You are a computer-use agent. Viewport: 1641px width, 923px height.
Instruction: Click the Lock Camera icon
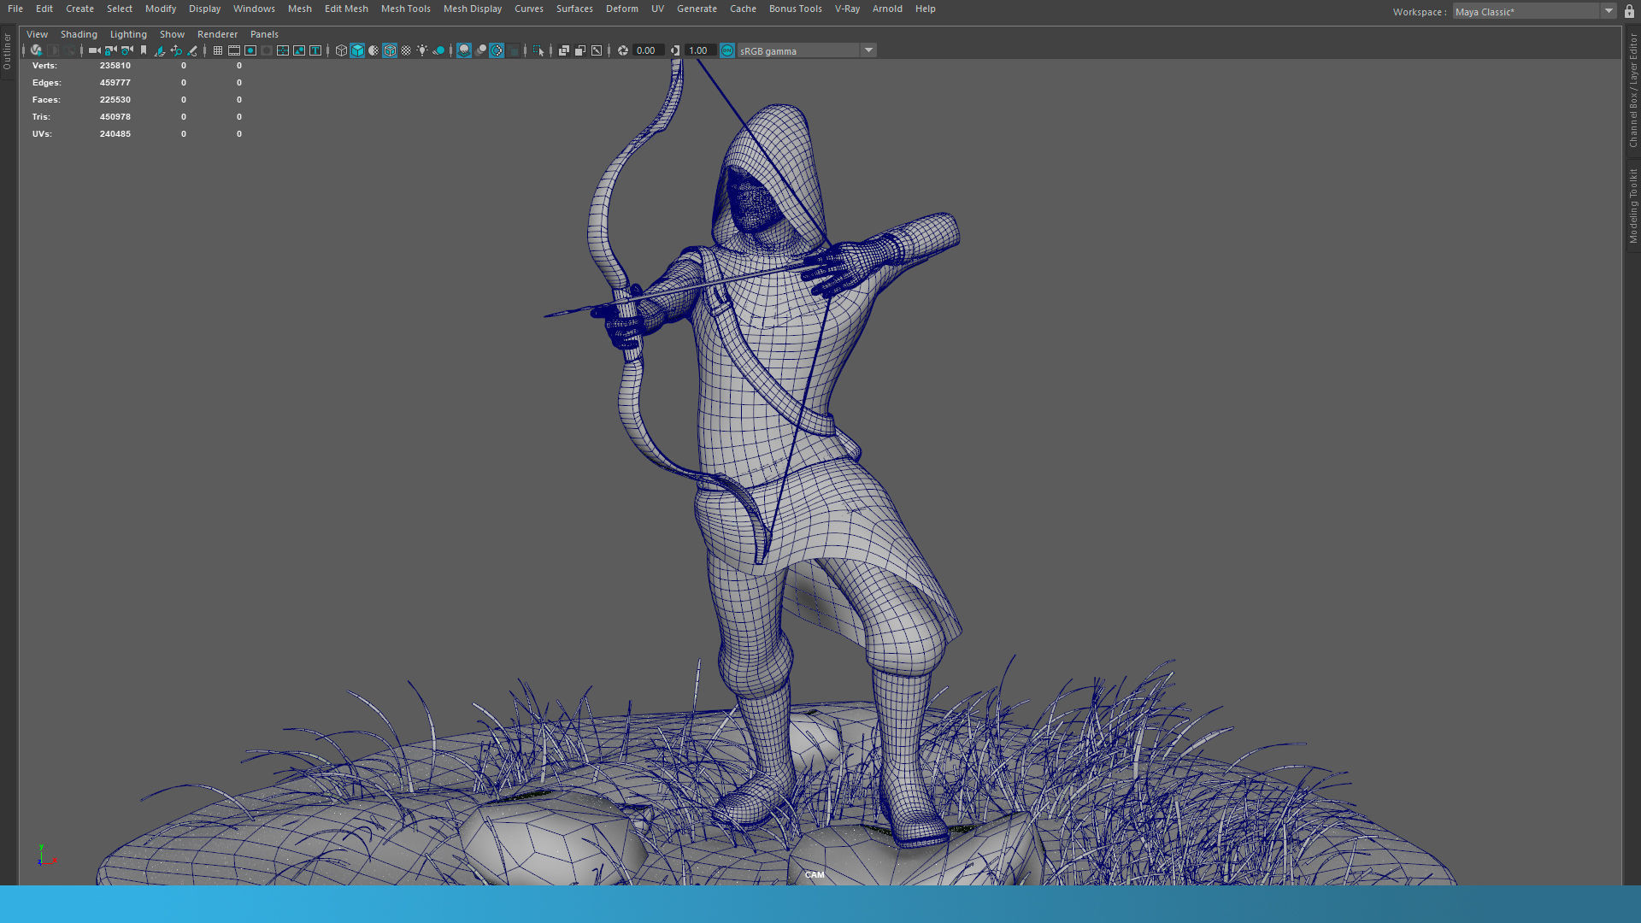click(x=110, y=50)
